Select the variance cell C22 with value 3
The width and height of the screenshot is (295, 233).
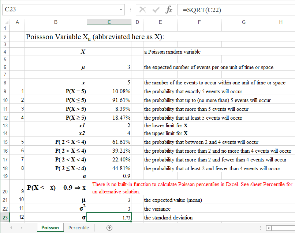(109, 209)
